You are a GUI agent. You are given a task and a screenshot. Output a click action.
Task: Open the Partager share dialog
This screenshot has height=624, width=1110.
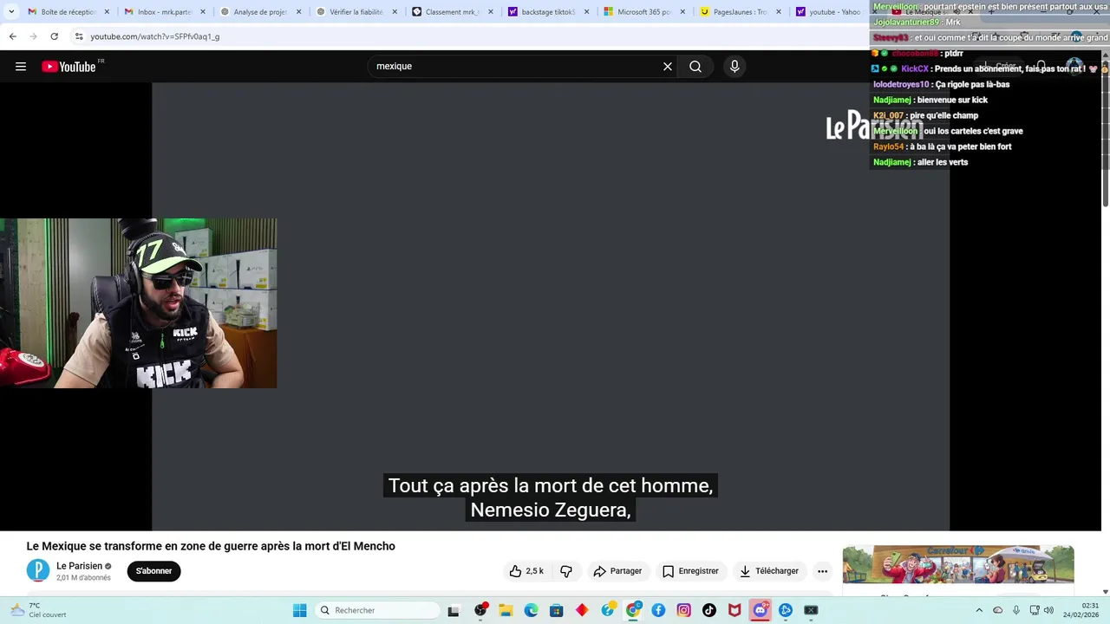[617, 571]
